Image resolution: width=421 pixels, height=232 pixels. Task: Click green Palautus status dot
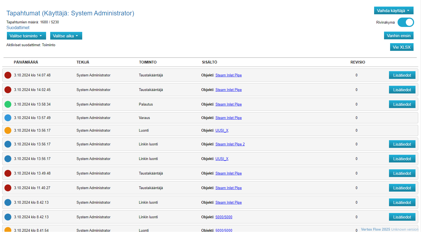(8, 104)
